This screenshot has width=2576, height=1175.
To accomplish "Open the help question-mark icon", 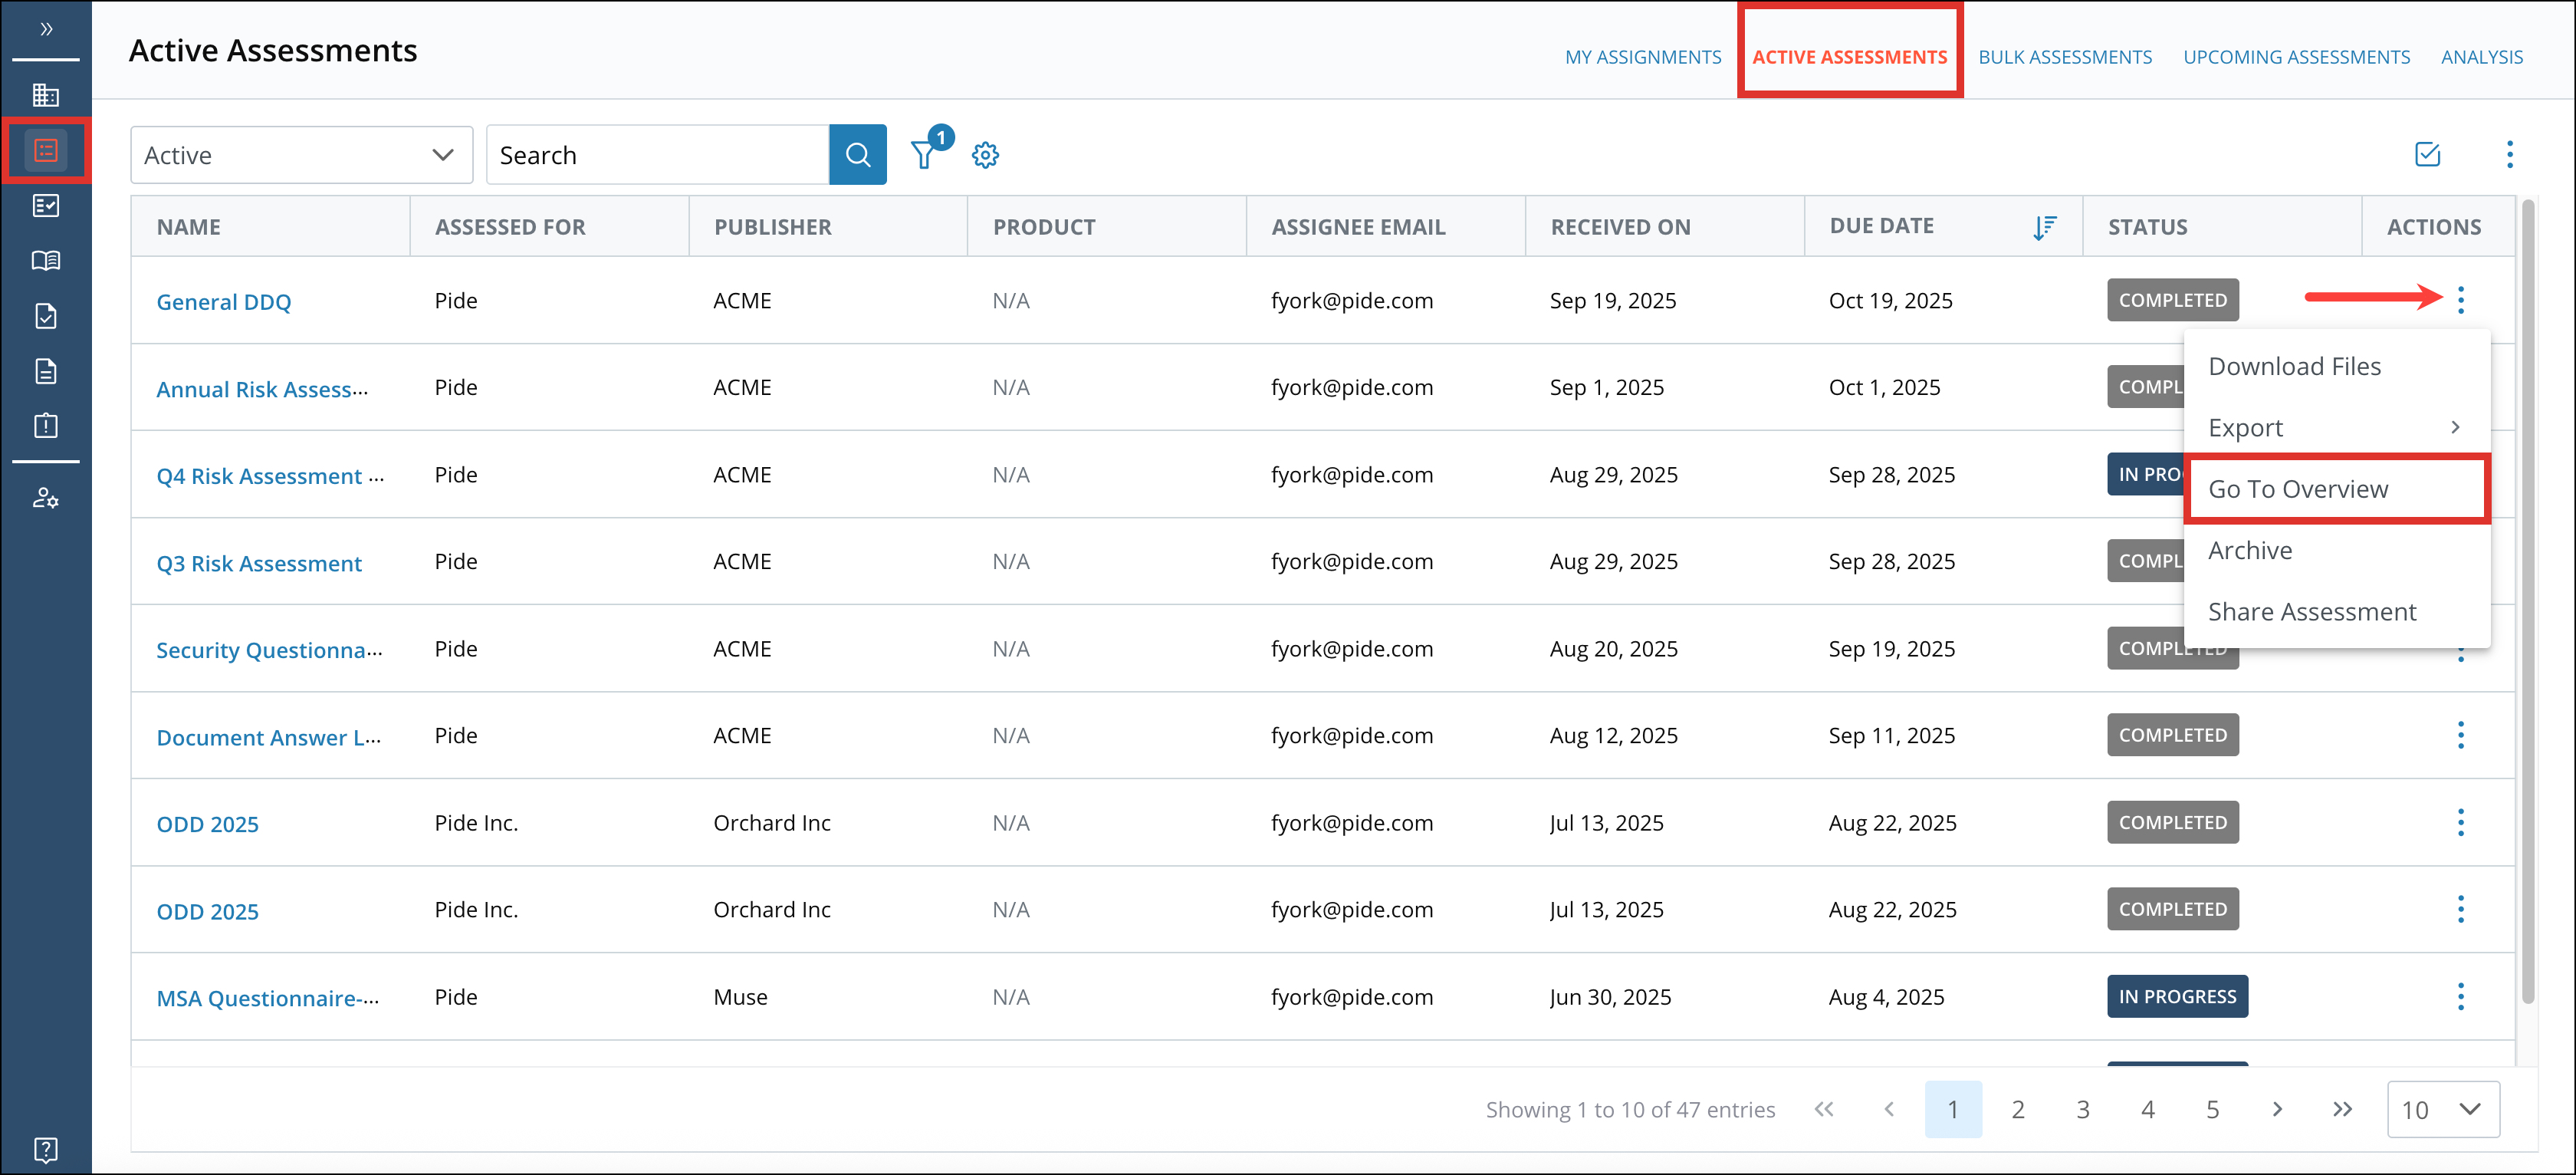I will [46, 1148].
